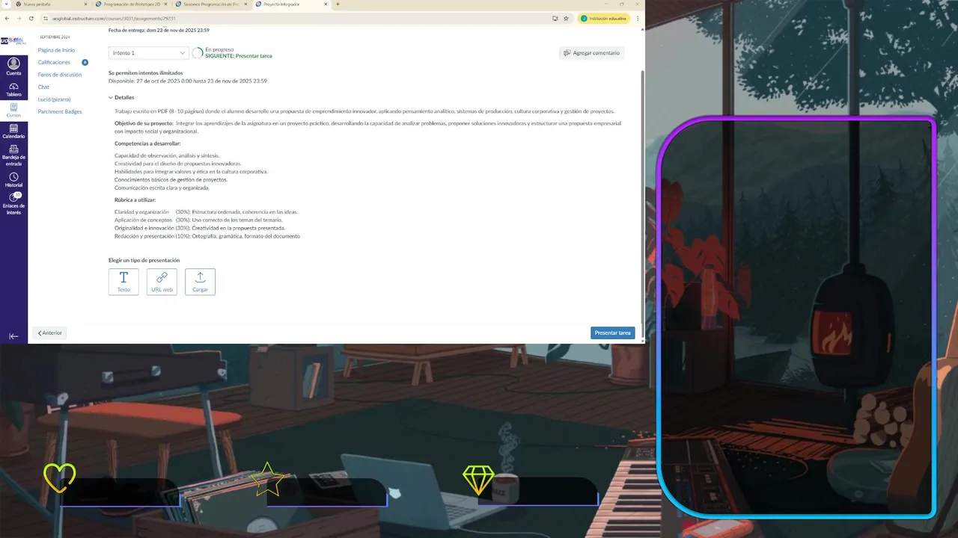Choose the Texto submission type

pyautogui.click(x=123, y=282)
